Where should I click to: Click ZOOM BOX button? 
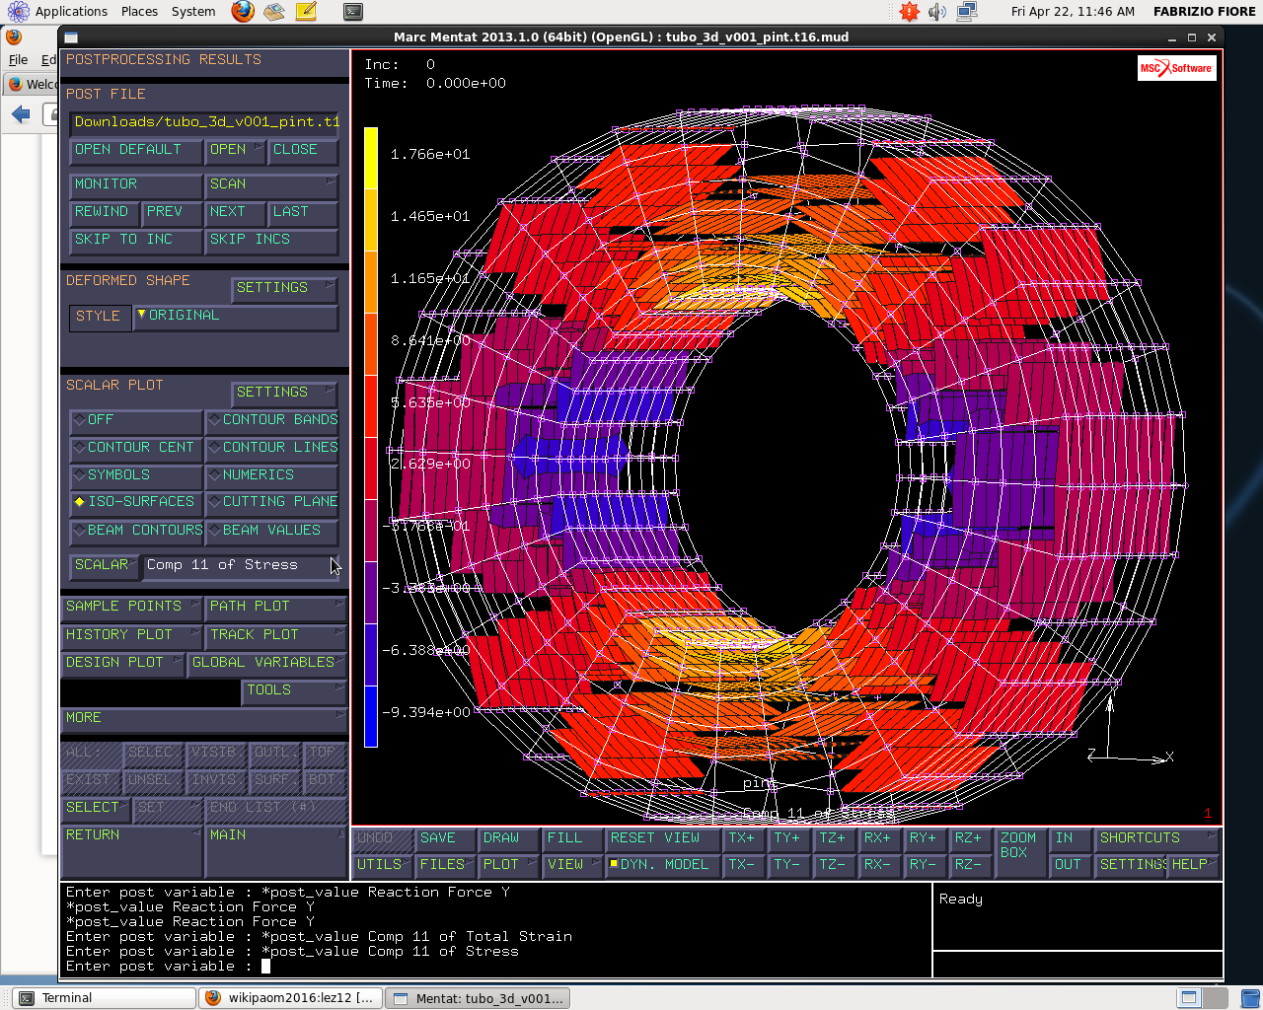pyautogui.click(x=1020, y=851)
